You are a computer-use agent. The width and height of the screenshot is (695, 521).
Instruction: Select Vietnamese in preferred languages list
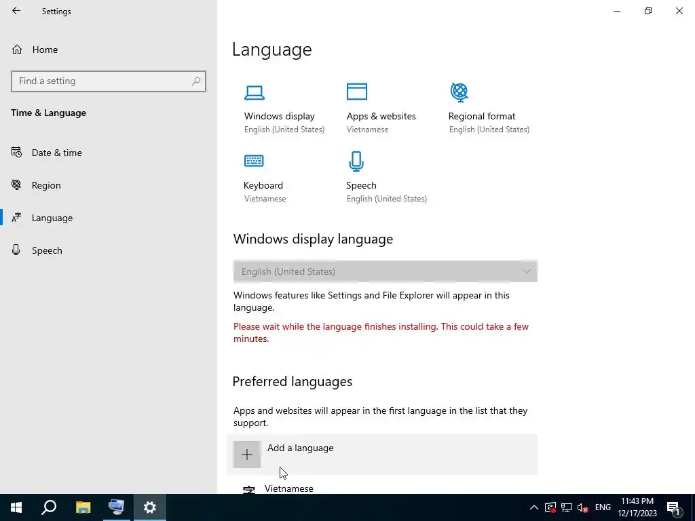coord(289,488)
